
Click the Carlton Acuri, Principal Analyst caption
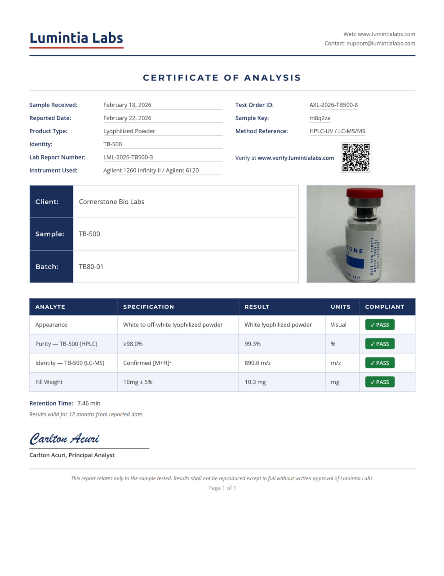72,455
